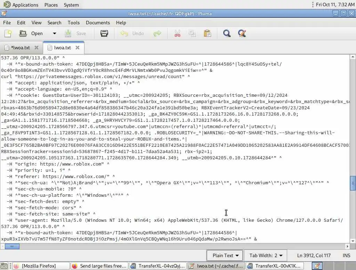
Task: Click the Copy icon in toolbar
Action: coord(192,34)
